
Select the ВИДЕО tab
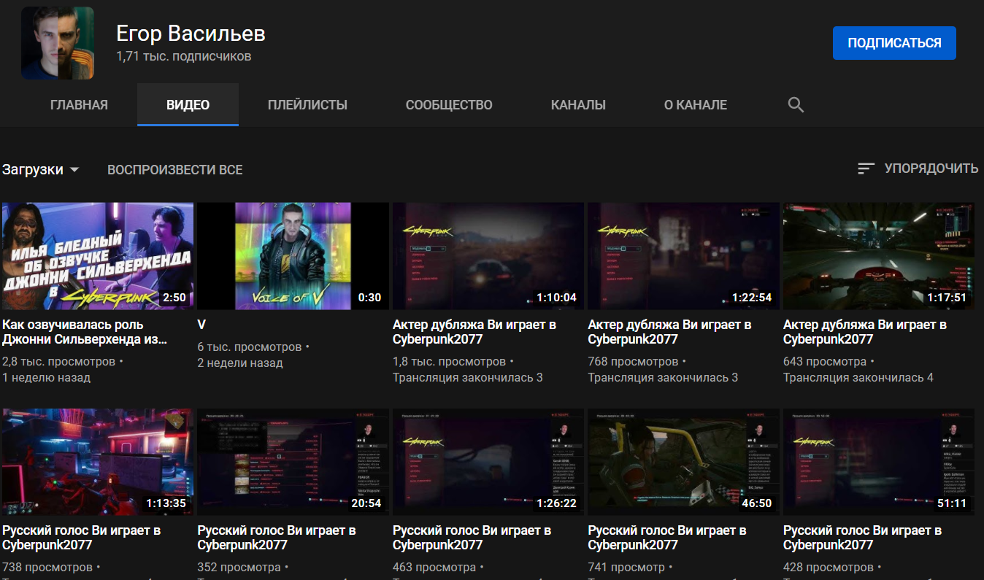[188, 105]
